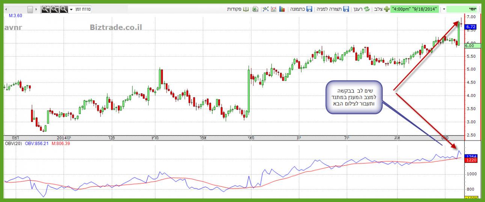Select the bar chart type icon
Viewport: 485px width, 202px height.
click(x=282, y=9)
